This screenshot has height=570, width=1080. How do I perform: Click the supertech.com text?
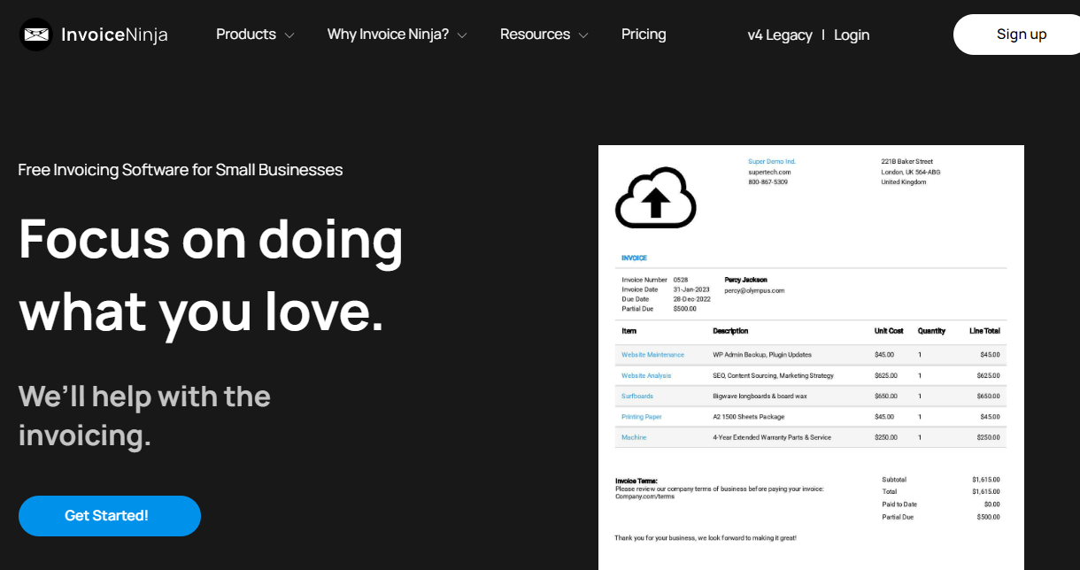(x=769, y=172)
